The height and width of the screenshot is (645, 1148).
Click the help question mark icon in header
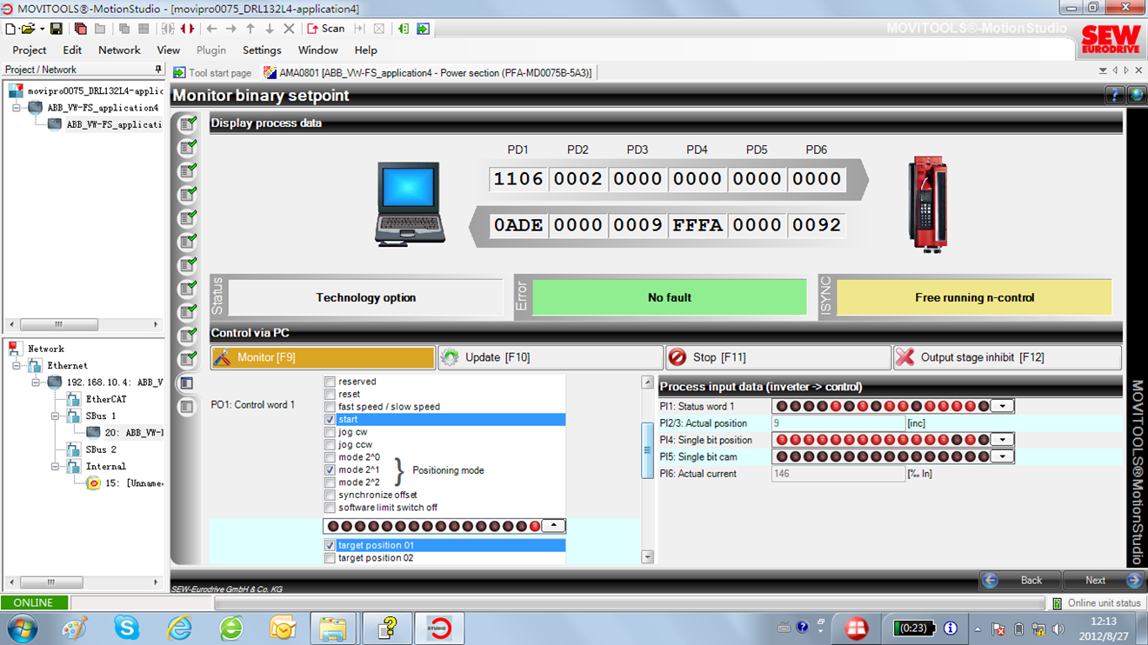click(x=1114, y=96)
